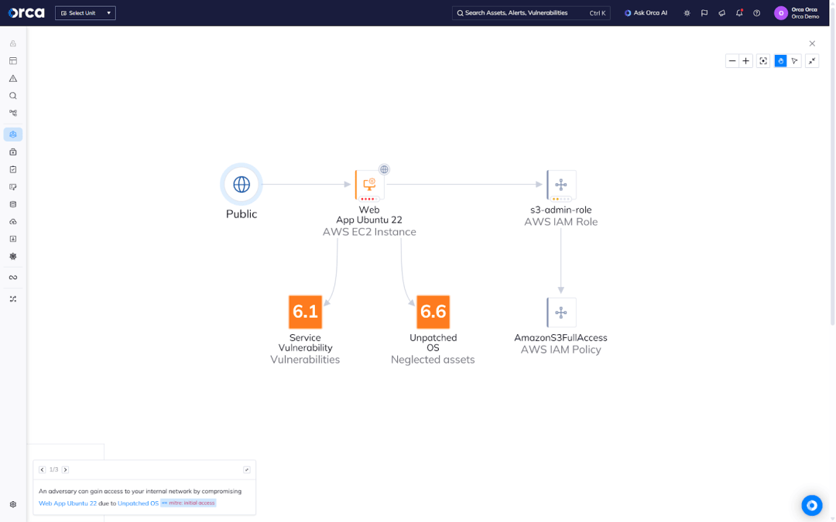This screenshot has width=836, height=522.
Task: Click the lock icon in sidebar
Action: tap(13, 43)
